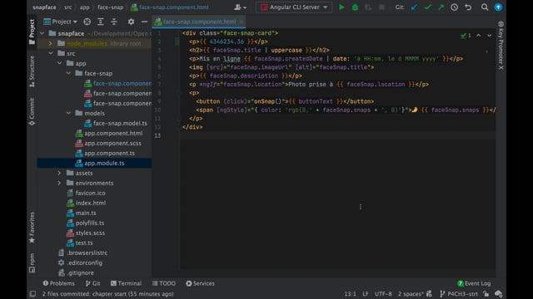
Task: Expand the environments folder
Action: pos(59,183)
